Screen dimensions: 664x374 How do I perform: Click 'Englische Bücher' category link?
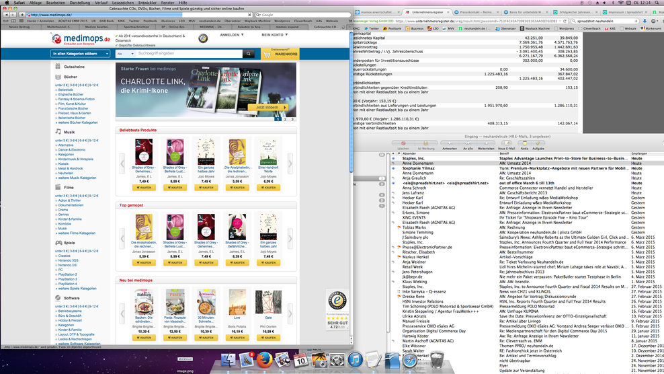click(x=71, y=95)
